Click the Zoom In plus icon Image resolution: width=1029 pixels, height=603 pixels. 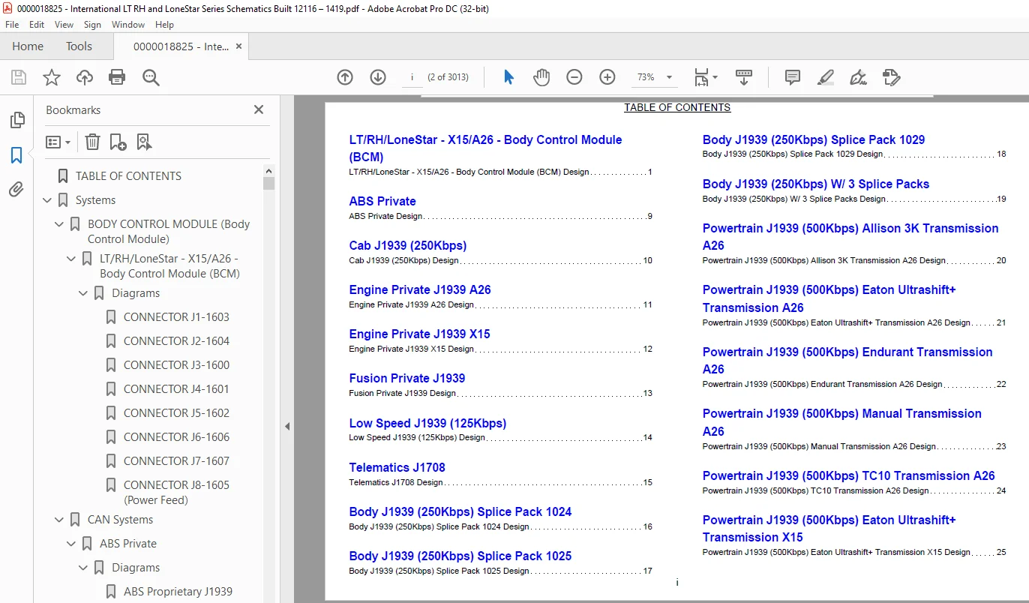coord(607,77)
